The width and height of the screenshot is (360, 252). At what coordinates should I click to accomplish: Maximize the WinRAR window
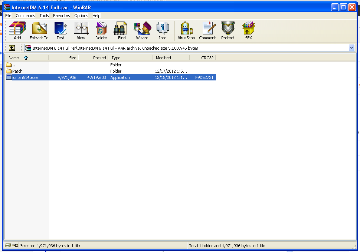[x=343, y=7]
